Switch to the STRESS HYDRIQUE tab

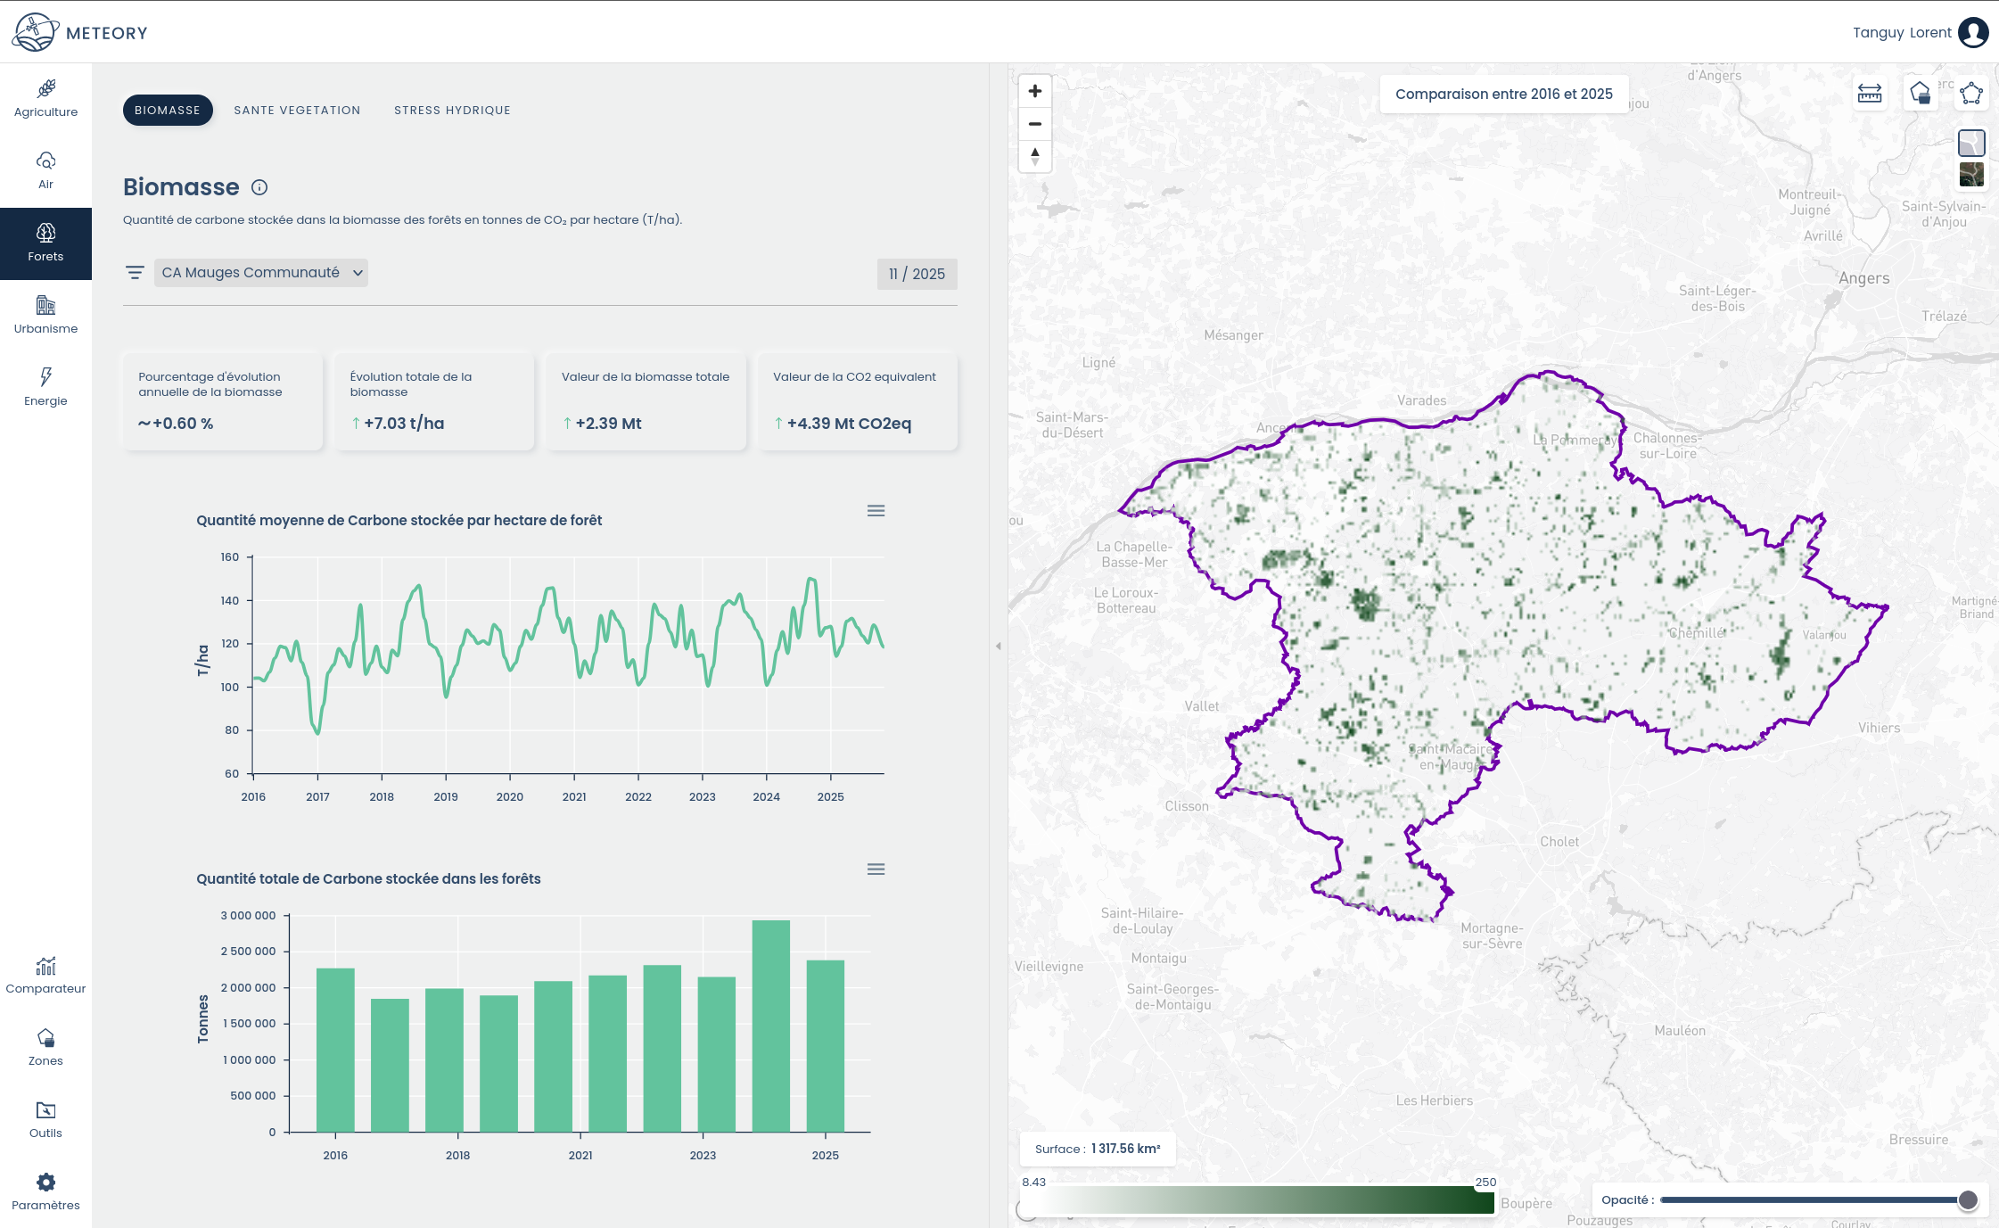click(452, 111)
